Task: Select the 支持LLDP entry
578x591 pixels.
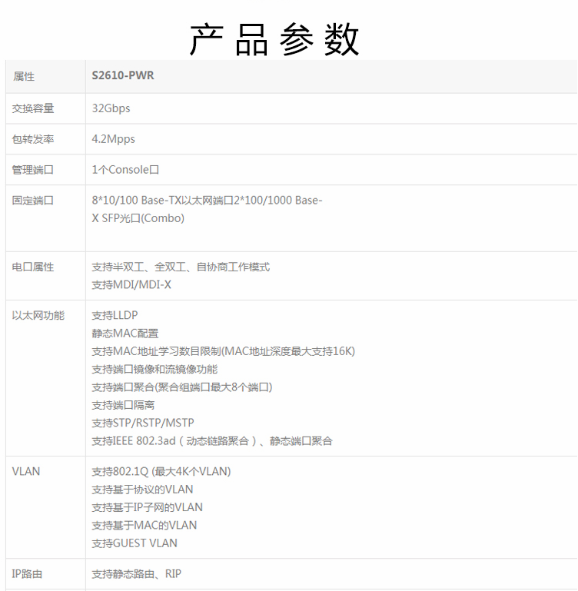Action: point(115,316)
